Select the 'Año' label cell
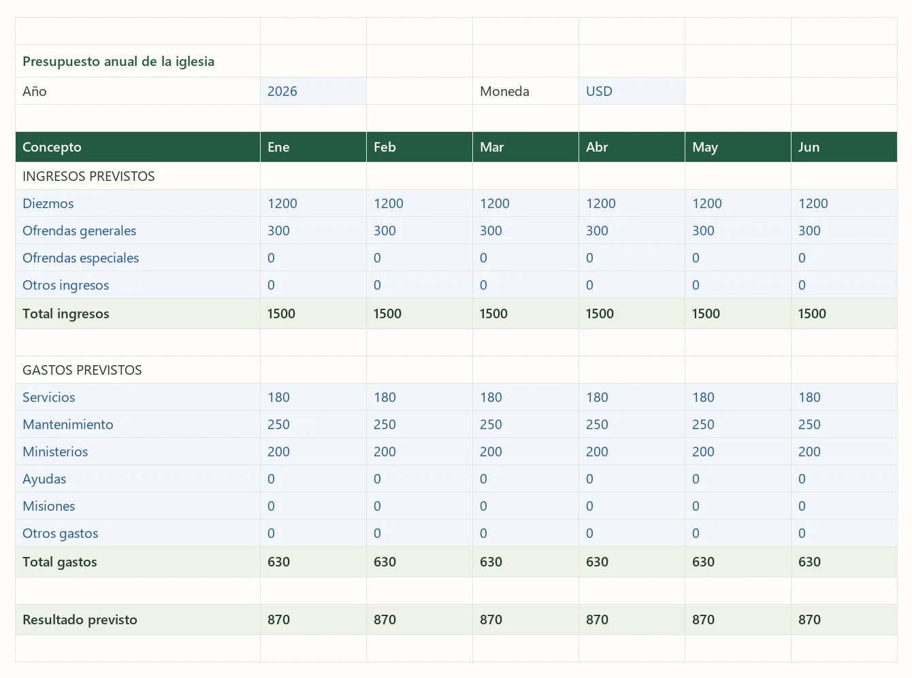This screenshot has height=678, width=912. [x=137, y=91]
